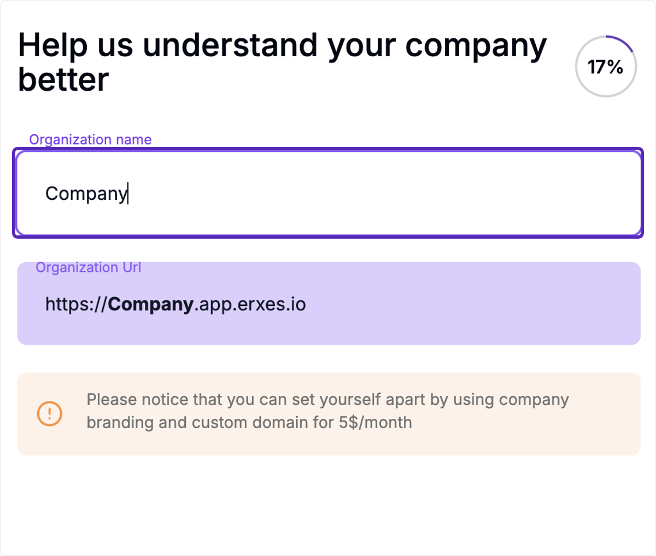
Task: Click the 'Help us understand your company' heading
Action: (x=283, y=45)
